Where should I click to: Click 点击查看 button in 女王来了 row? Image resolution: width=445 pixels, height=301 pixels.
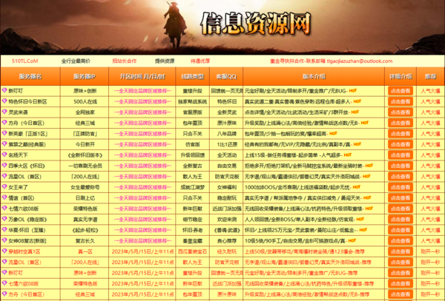click(x=400, y=188)
